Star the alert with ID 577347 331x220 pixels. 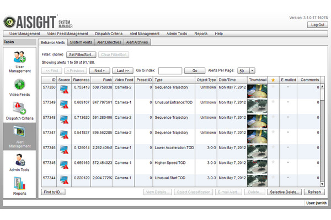273,132
